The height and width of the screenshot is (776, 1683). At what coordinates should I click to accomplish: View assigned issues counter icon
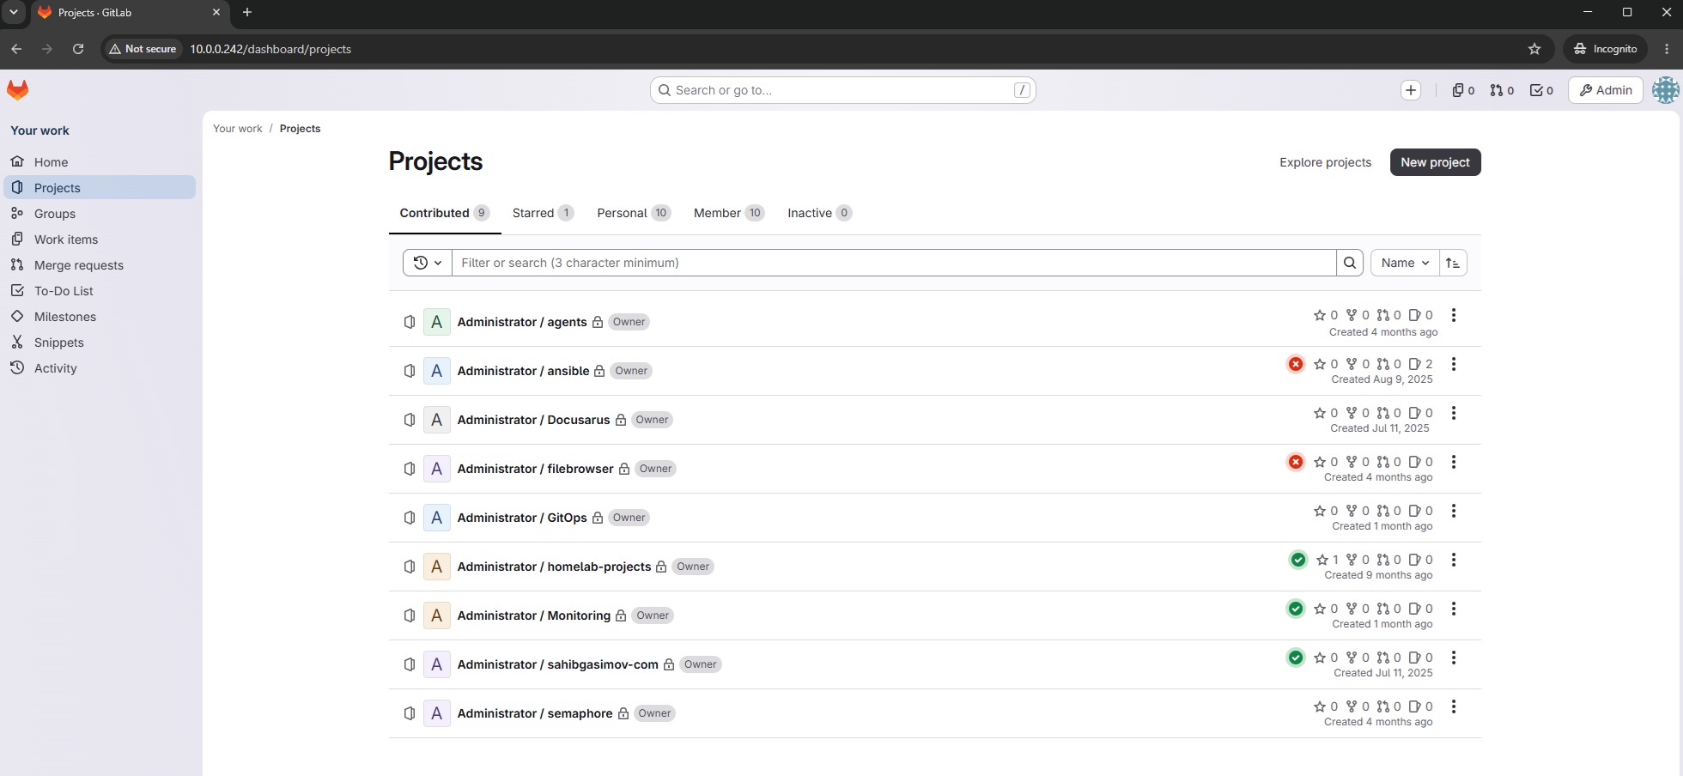point(1463,90)
